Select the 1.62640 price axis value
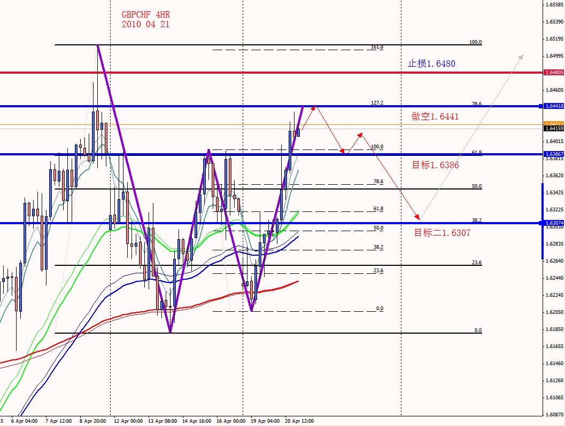 [x=554, y=261]
